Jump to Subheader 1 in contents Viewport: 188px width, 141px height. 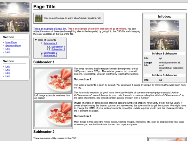50,43
